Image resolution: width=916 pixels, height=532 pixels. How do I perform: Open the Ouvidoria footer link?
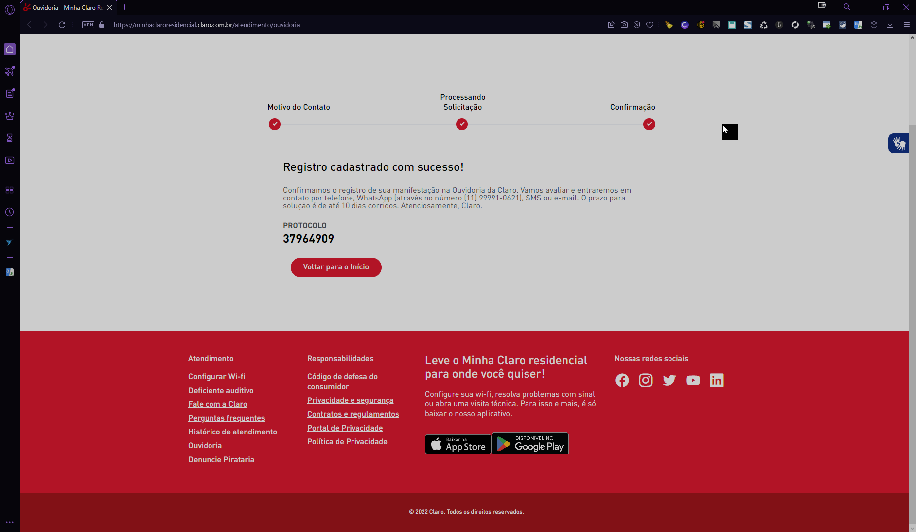[205, 446]
